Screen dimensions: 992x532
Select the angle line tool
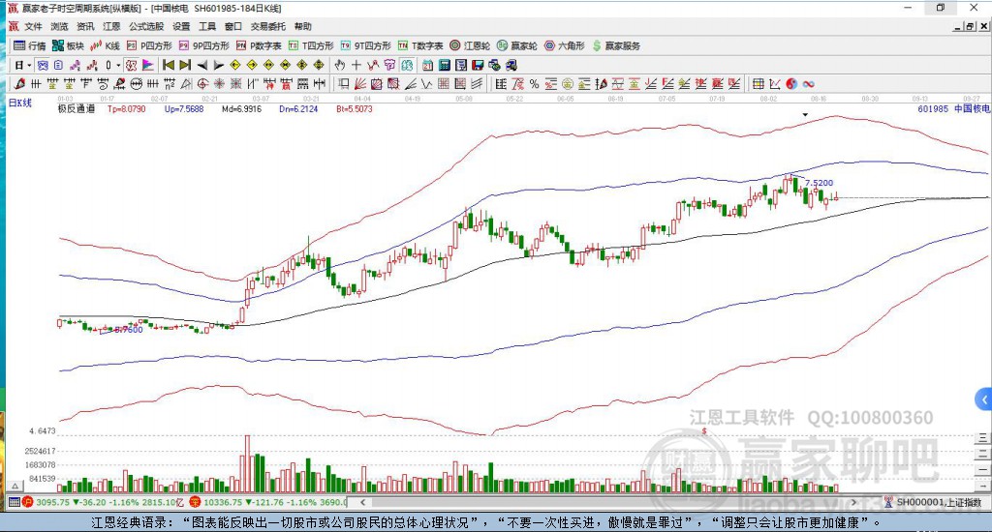click(411, 83)
